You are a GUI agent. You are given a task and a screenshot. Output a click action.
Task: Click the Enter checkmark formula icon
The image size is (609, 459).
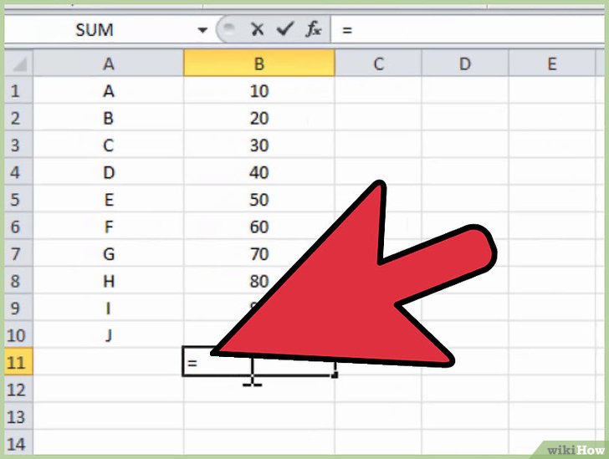coord(285,29)
